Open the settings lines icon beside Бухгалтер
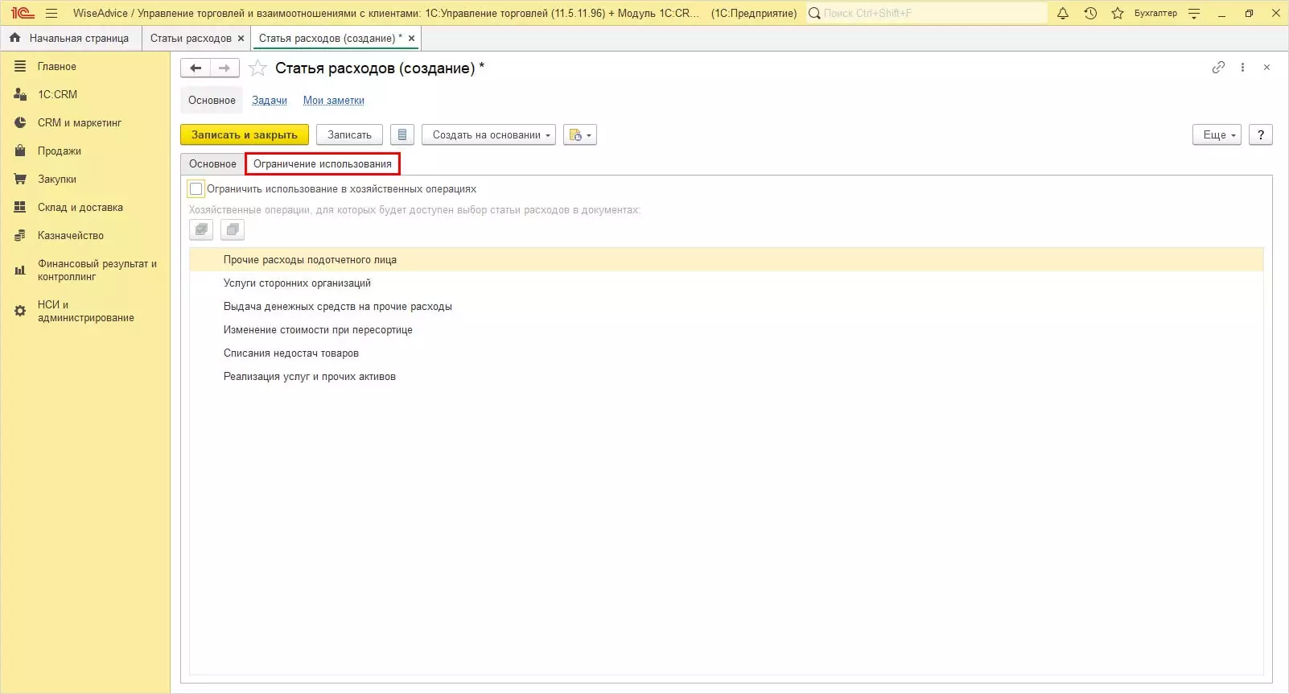1289x694 pixels. [1194, 13]
